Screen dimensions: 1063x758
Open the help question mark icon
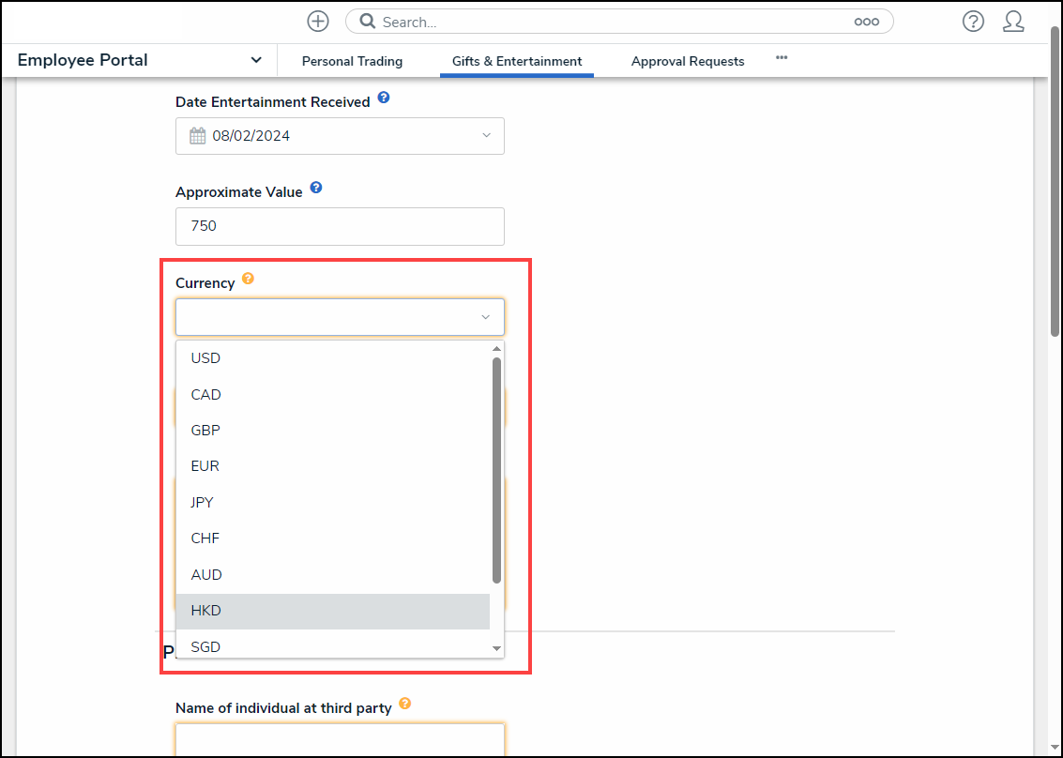(x=973, y=22)
